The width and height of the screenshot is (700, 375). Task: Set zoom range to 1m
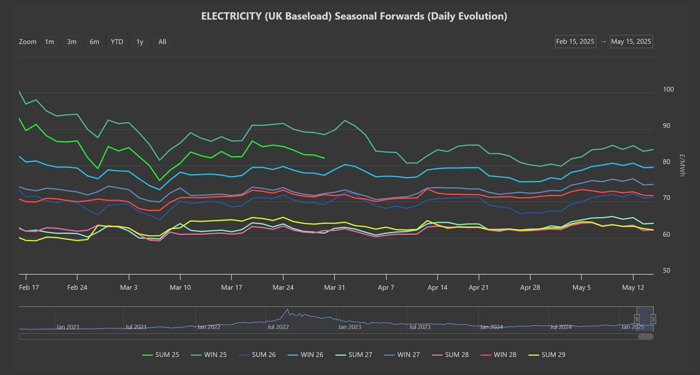tap(49, 42)
